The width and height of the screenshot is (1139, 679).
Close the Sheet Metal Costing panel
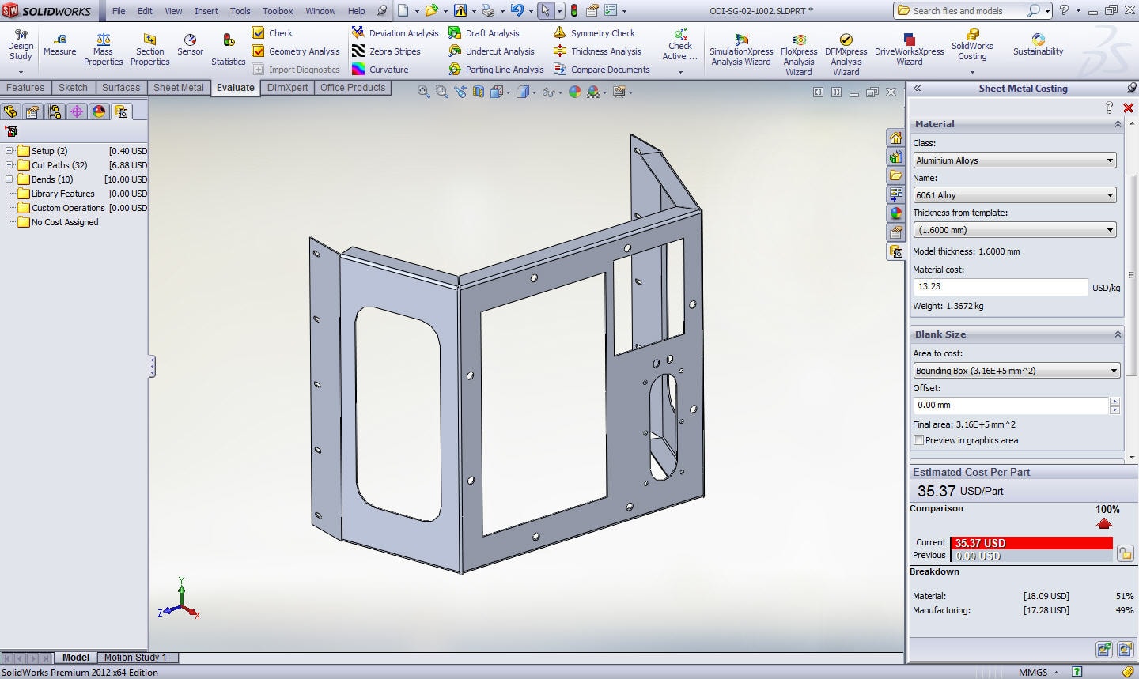pos(1128,108)
